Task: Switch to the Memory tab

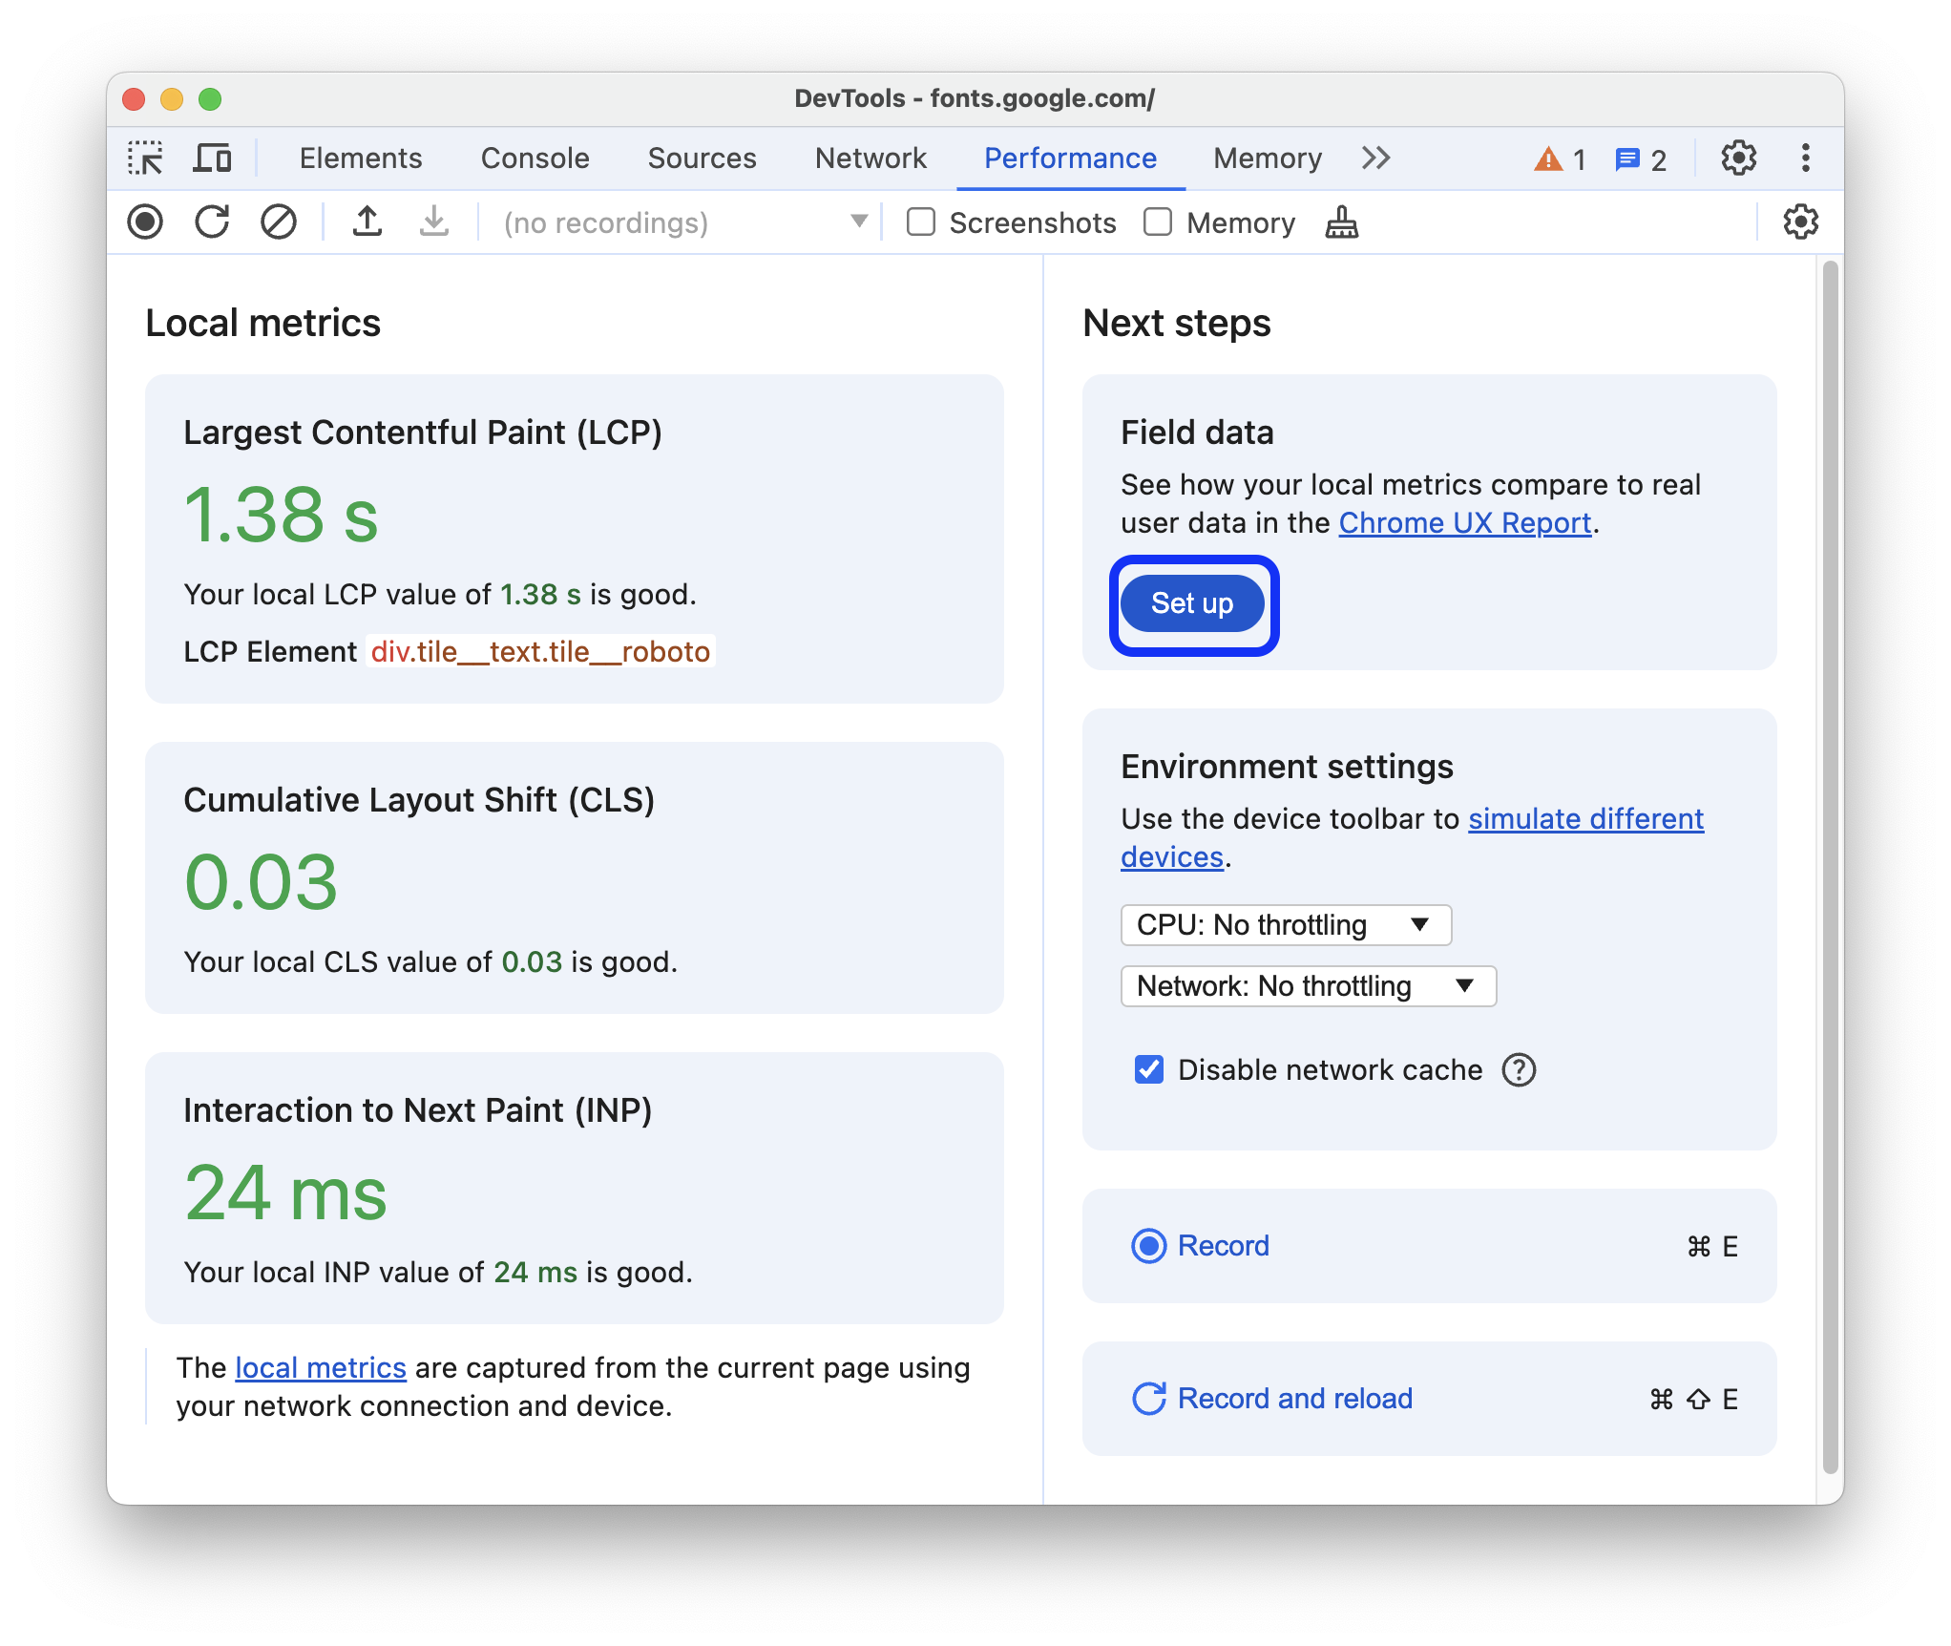Action: pyautogui.click(x=1267, y=157)
